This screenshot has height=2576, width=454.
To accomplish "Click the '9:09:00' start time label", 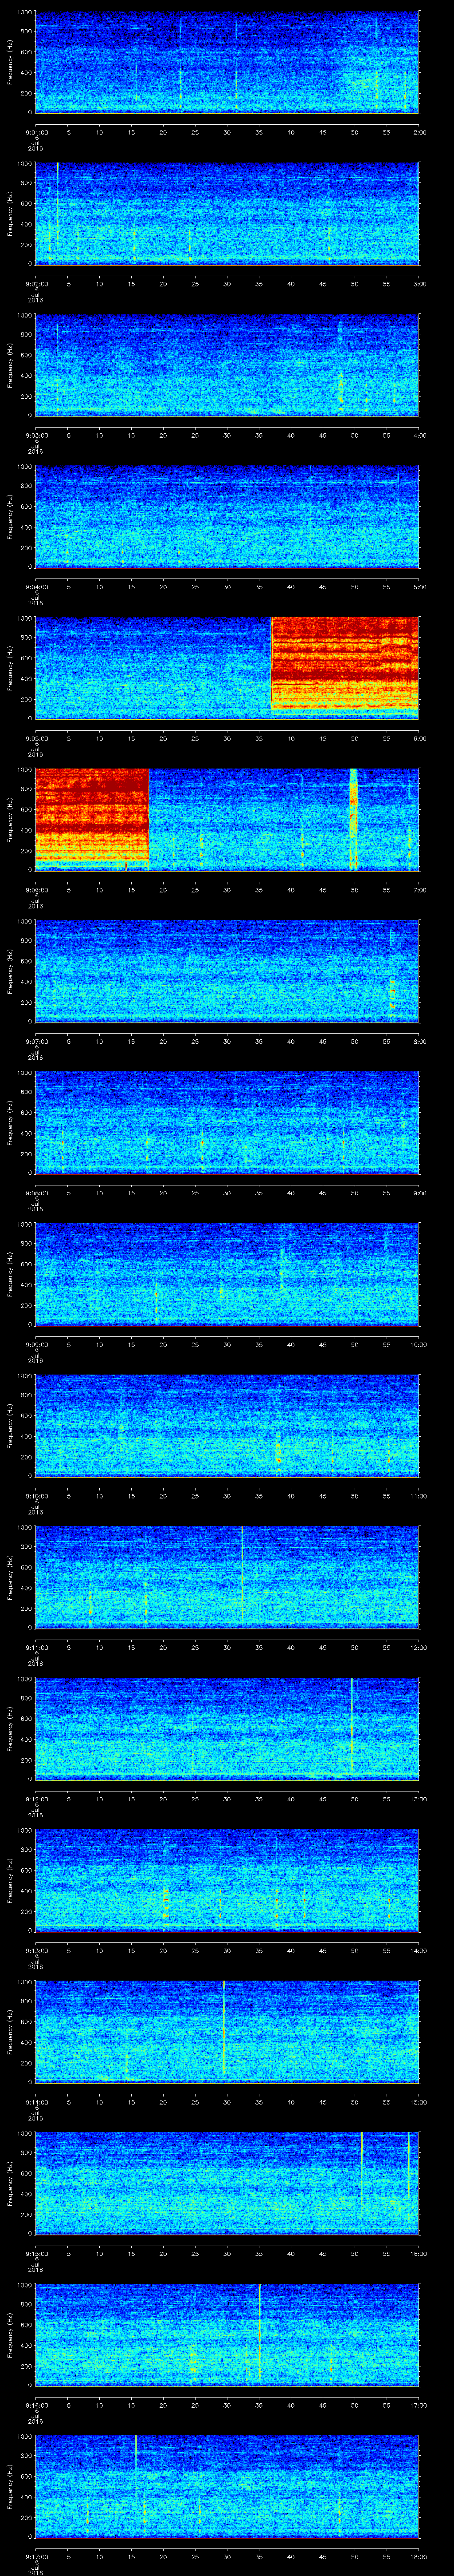I will pos(36,1344).
